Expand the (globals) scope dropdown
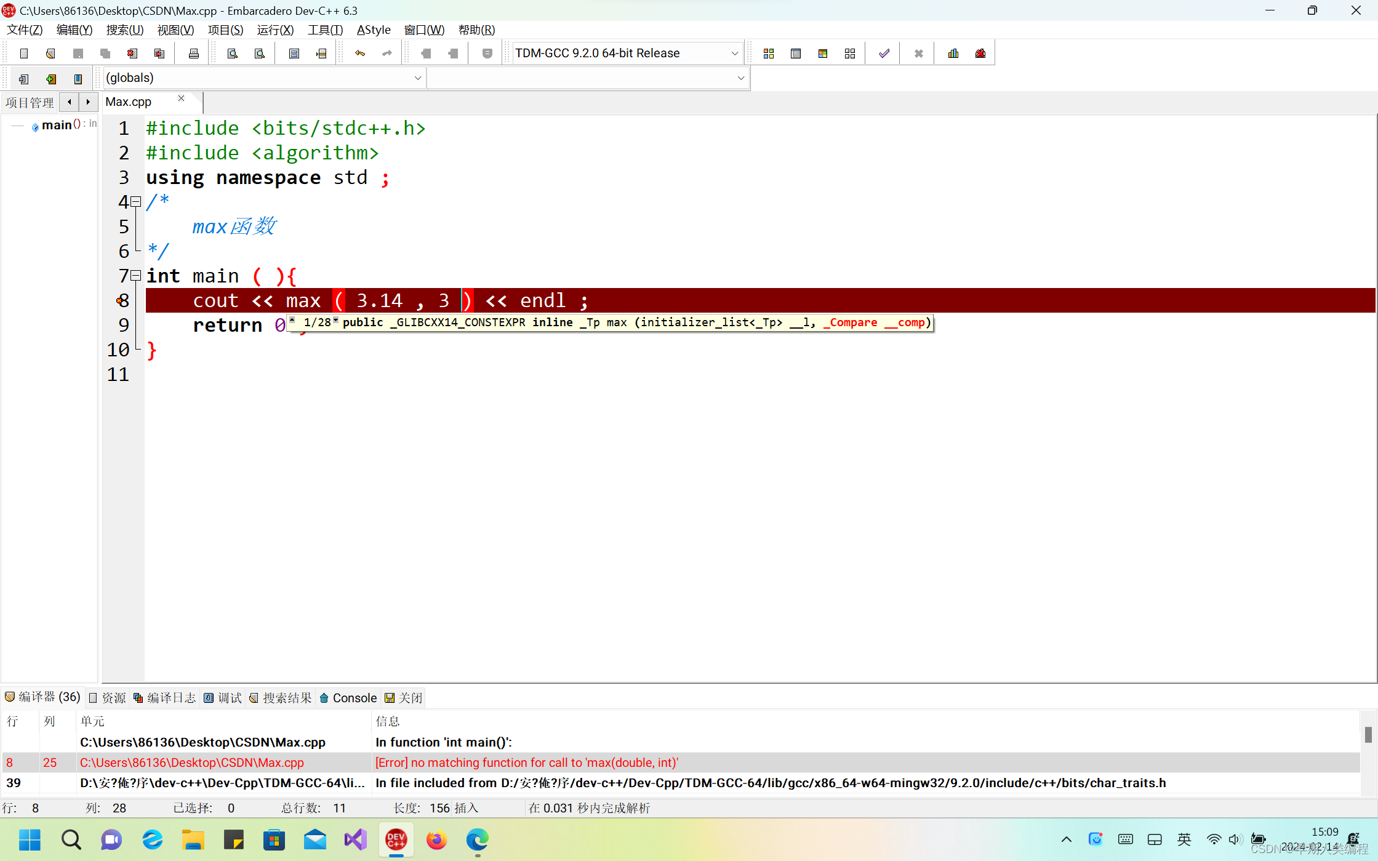 pyautogui.click(x=418, y=78)
